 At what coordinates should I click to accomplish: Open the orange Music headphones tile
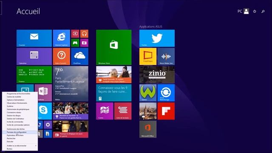click(x=84, y=34)
